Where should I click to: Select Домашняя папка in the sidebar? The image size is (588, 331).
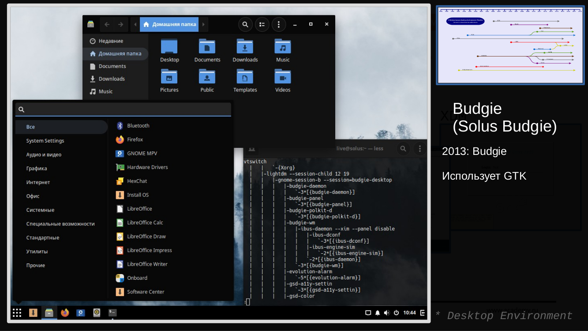(116, 54)
